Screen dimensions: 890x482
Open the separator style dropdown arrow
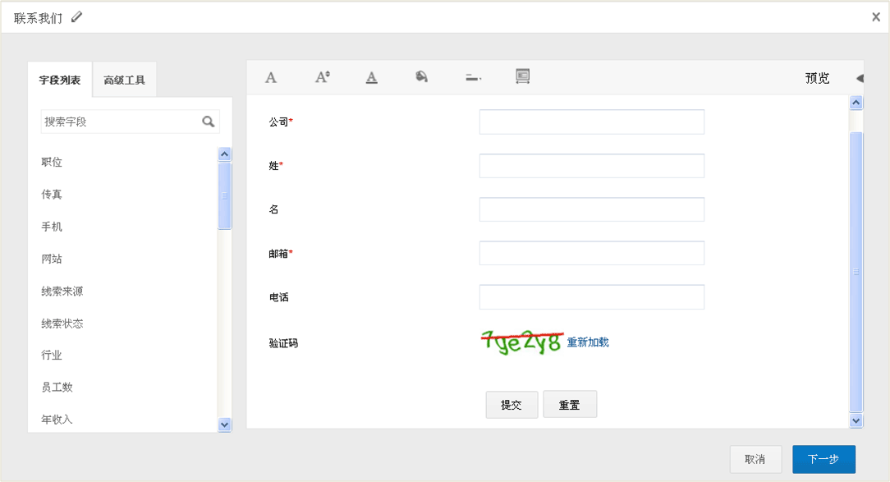(479, 79)
